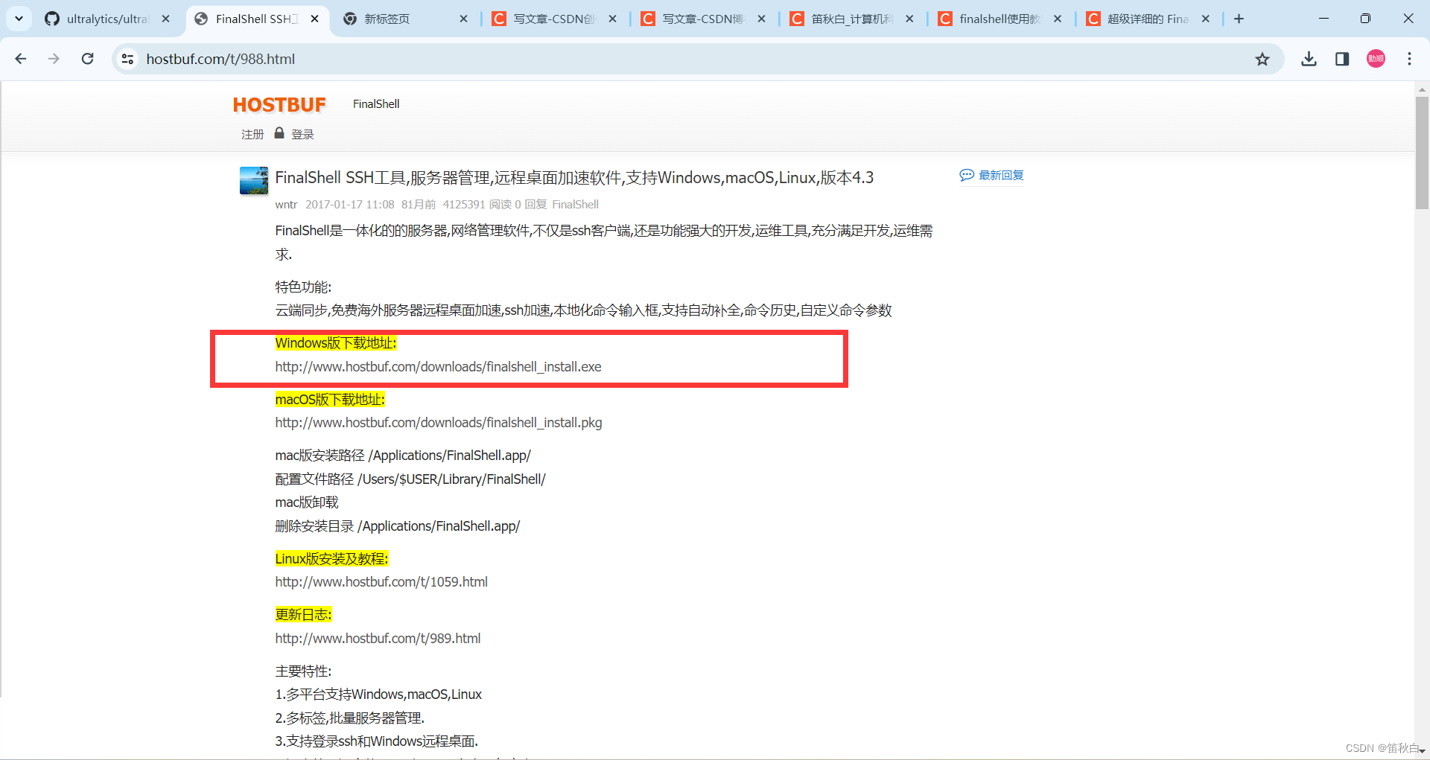Click the 登录 login link
This screenshot has height=760, width=1430.
[302, 134]
